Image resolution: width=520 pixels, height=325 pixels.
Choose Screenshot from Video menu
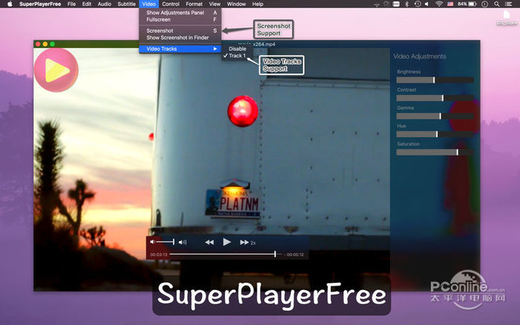(x=180, y=30)
